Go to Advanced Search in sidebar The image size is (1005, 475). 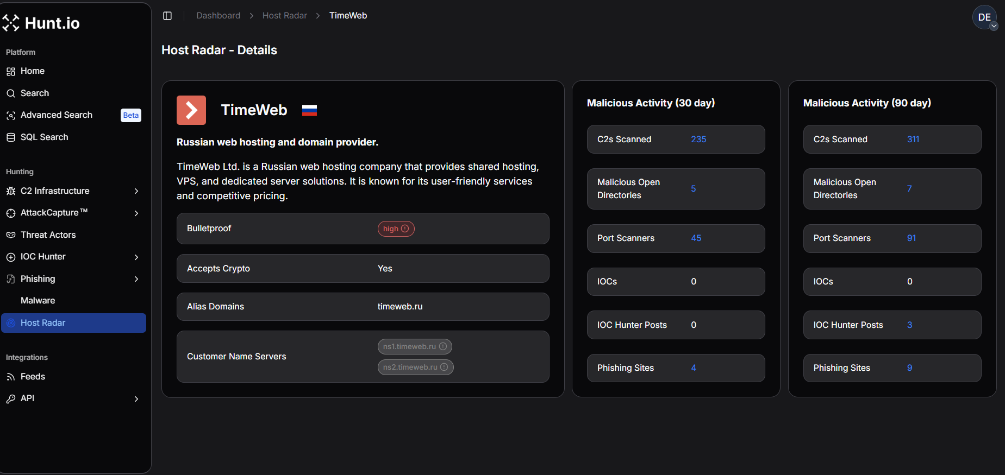57,115
